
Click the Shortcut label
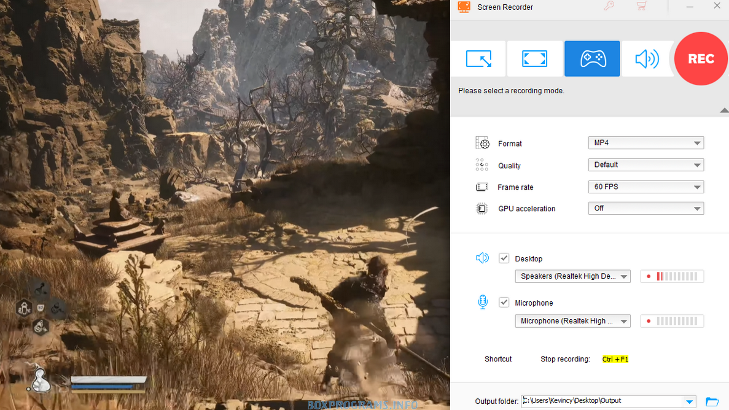498,359
